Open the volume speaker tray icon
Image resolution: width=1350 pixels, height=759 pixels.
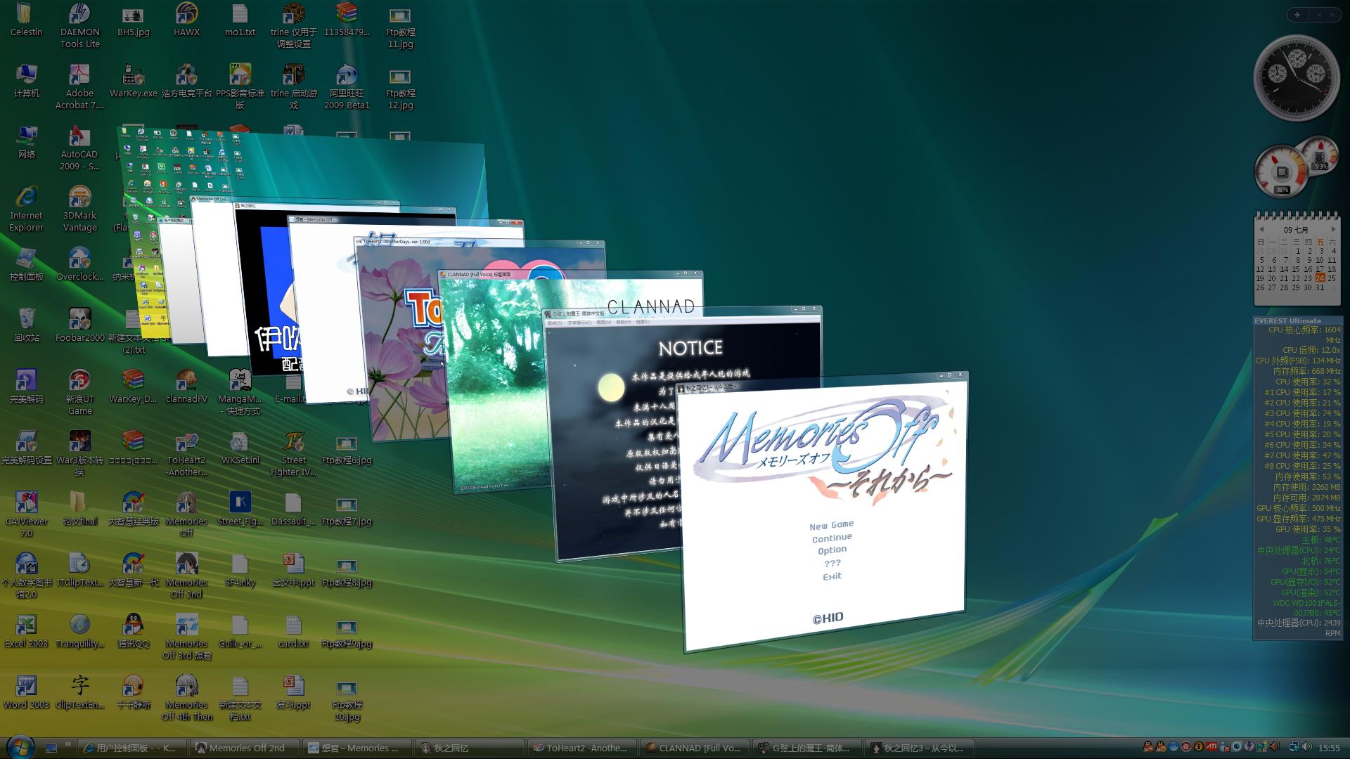[1306, 747]
